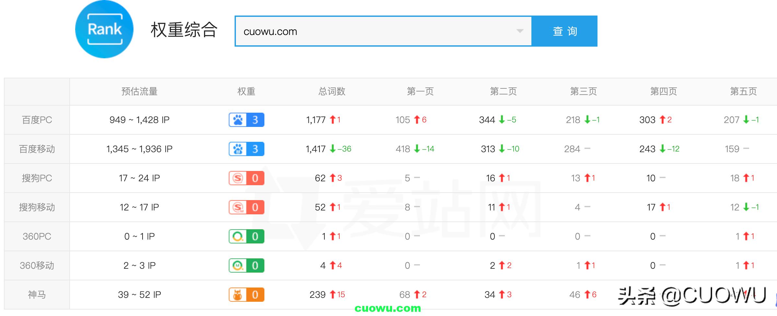Click the 第一页 column header
Image resolution: width=777 pixels, height=316 pixels.
pos(420,92)
